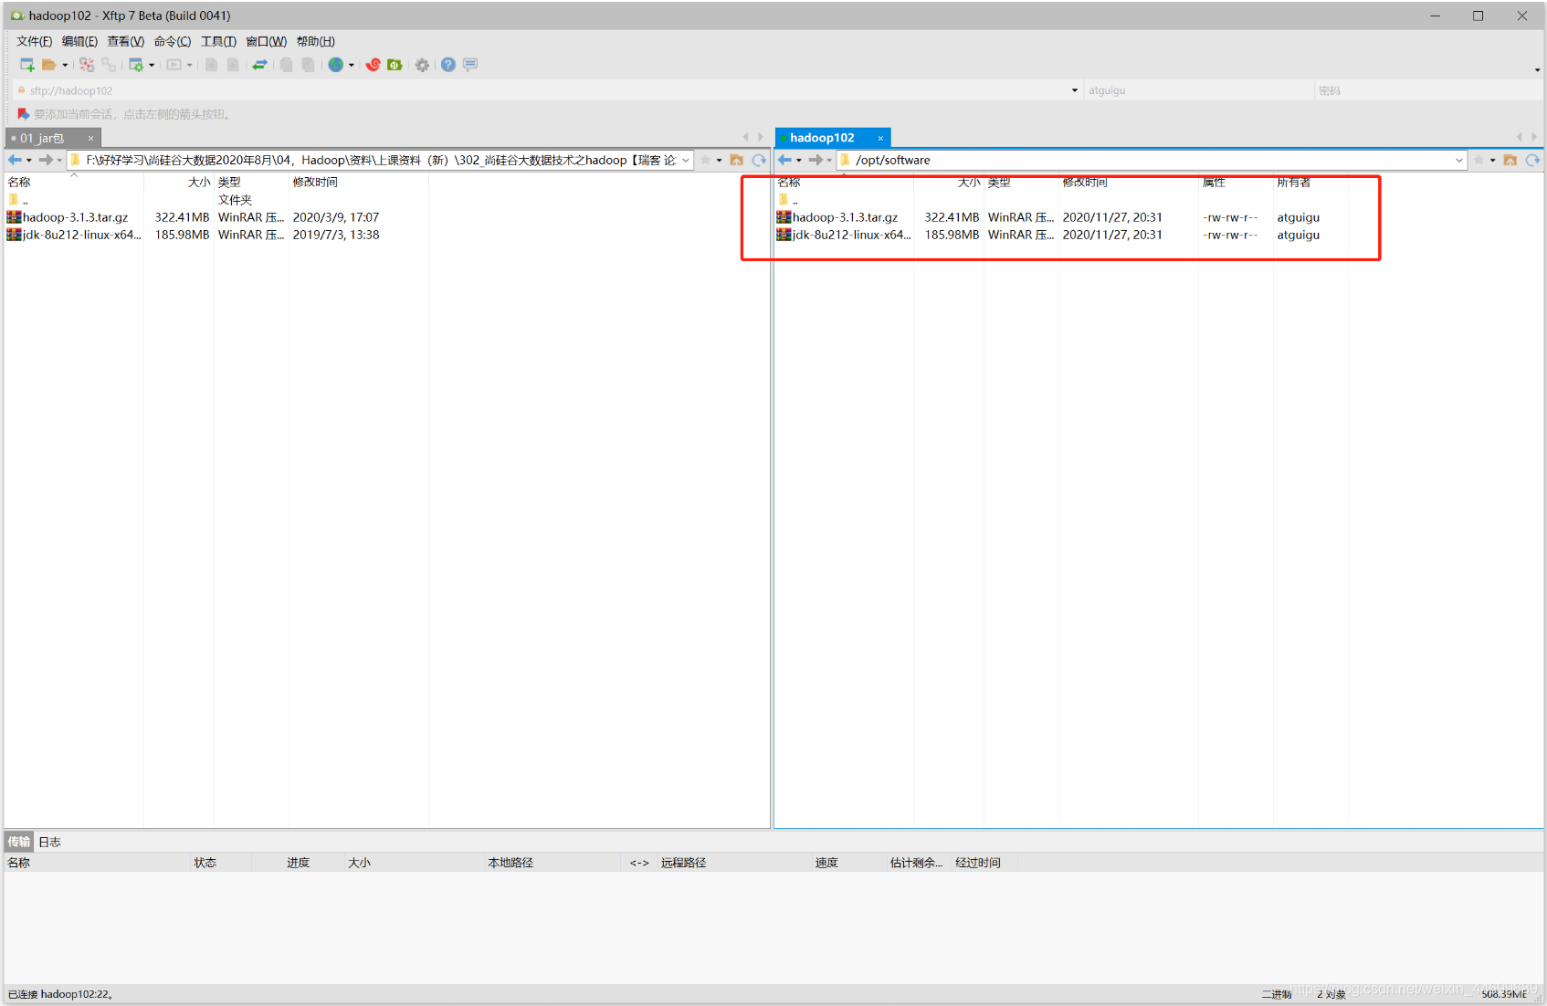This screenshot has height=1006, width=1547.
Task: Go back in the local pane
Action: coord(15,160)
